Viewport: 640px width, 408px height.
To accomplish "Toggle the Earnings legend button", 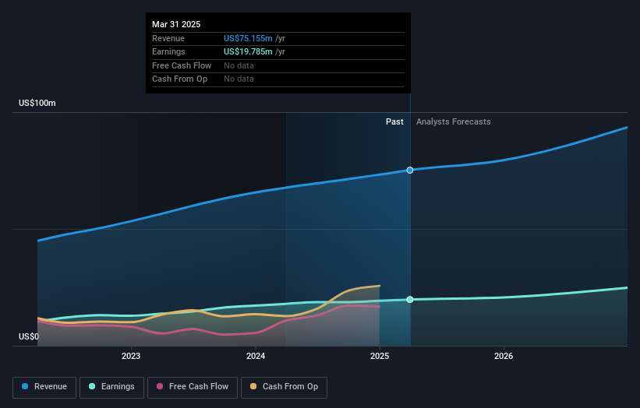I will tap(111, 387).
